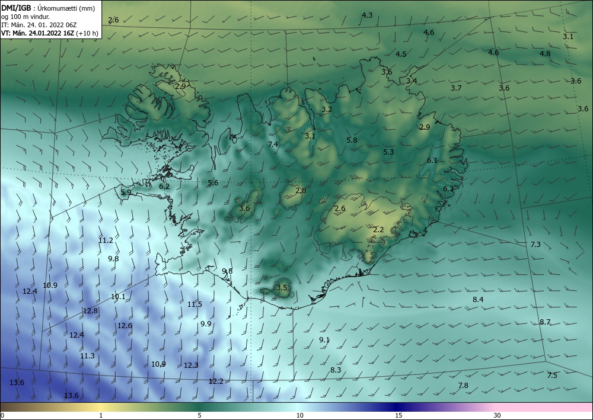This screenshot has height=420, width=593.
Task: Click the 5.8 value label
Action: click(x=352, y=140)
